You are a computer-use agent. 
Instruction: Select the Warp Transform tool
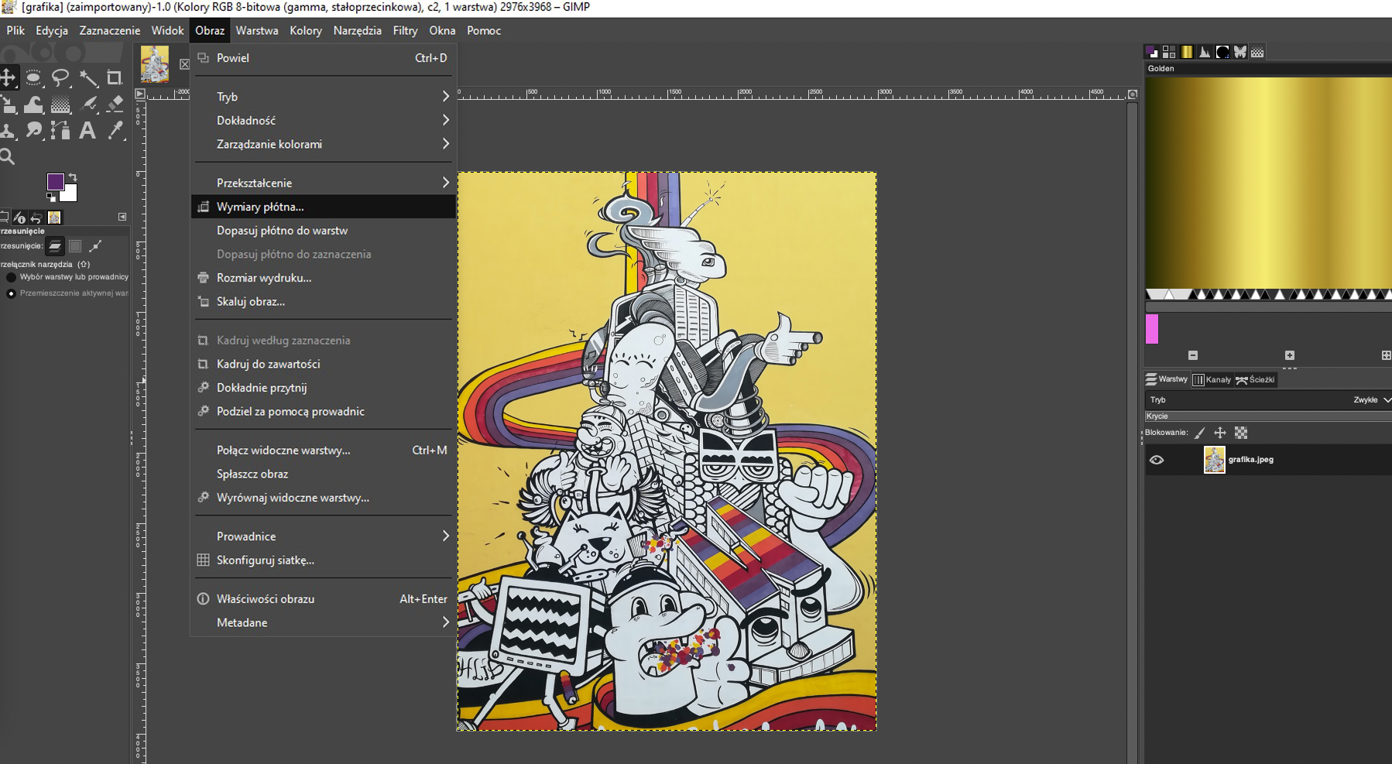33,104
